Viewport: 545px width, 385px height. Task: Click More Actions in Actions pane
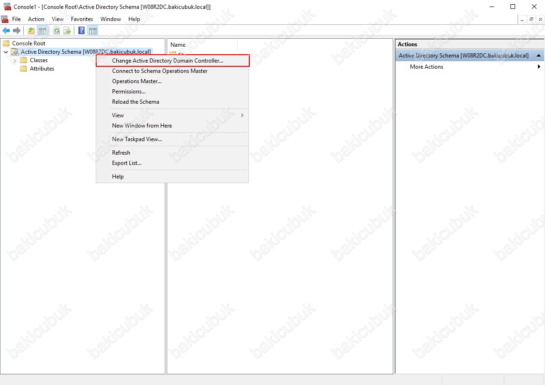(426, 67)
